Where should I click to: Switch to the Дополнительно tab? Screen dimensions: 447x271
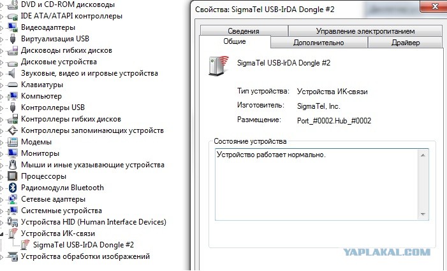318,43
